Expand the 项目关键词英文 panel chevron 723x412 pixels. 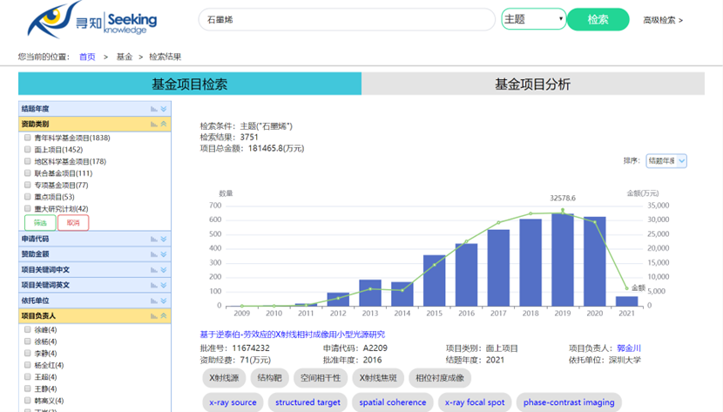[x=164, y=285]
